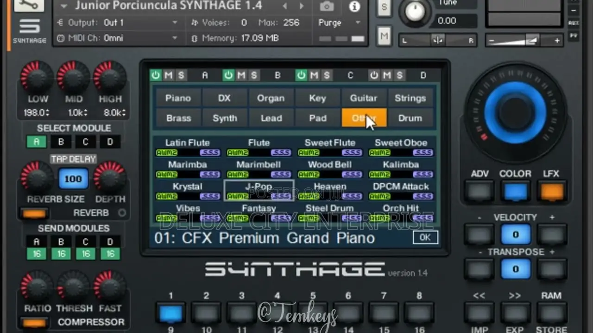593x333 pixels.
Task: Go to next instrument arrow
Action: pyautogui.click(x=302, y=6)
